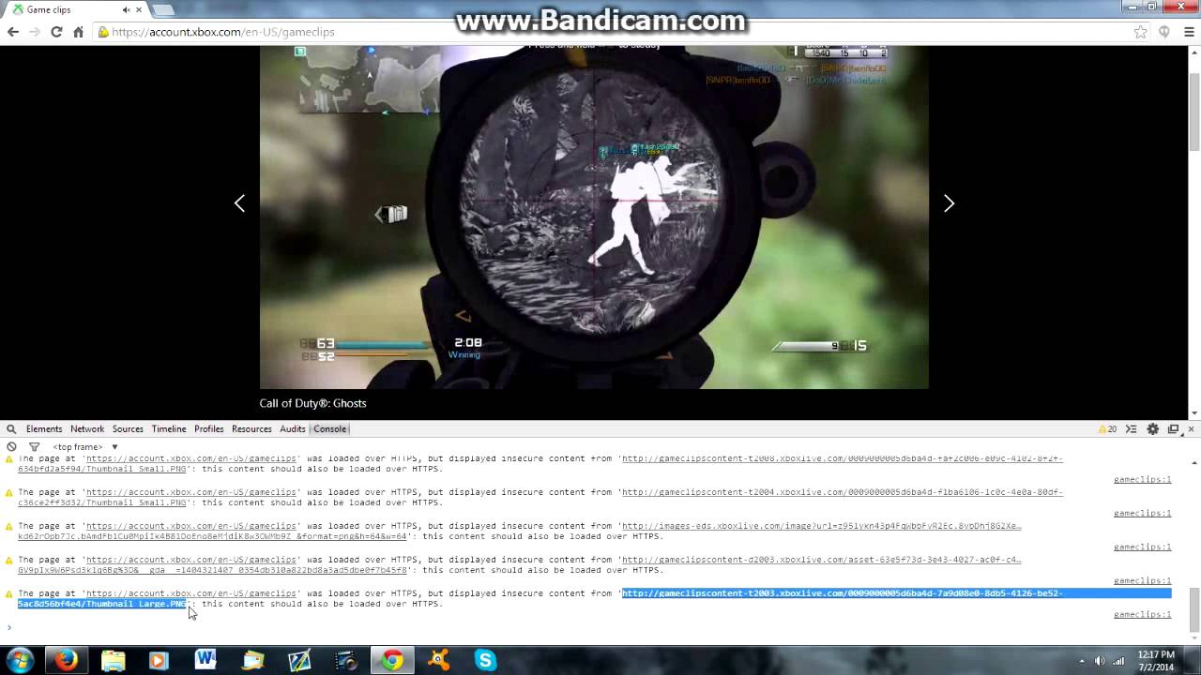The width and height of the screenshot is (1201, 675).
Task: Switch to the Profiles panel
Action: 209,429
